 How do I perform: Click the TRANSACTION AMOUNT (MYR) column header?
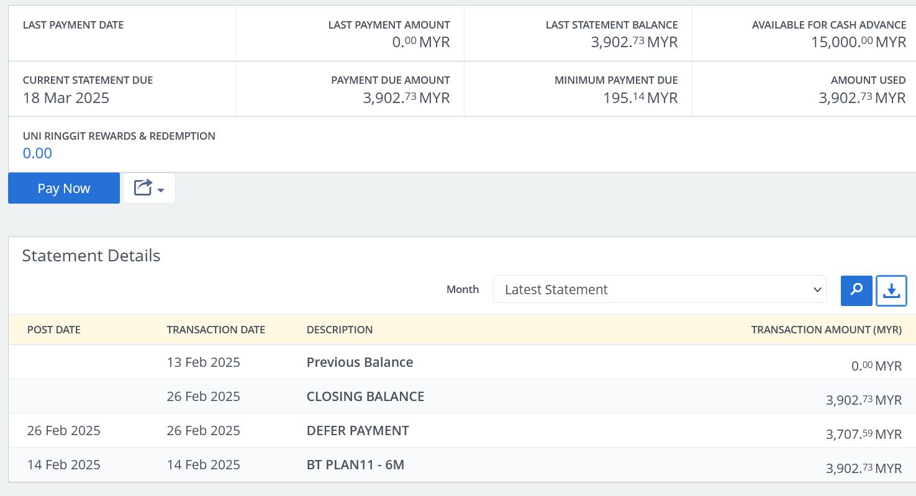point(826,330)
